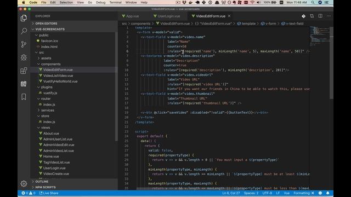The image size is (351, 197).
Task: Click the feedback smiley in status bar
Action: pos(320,193)
